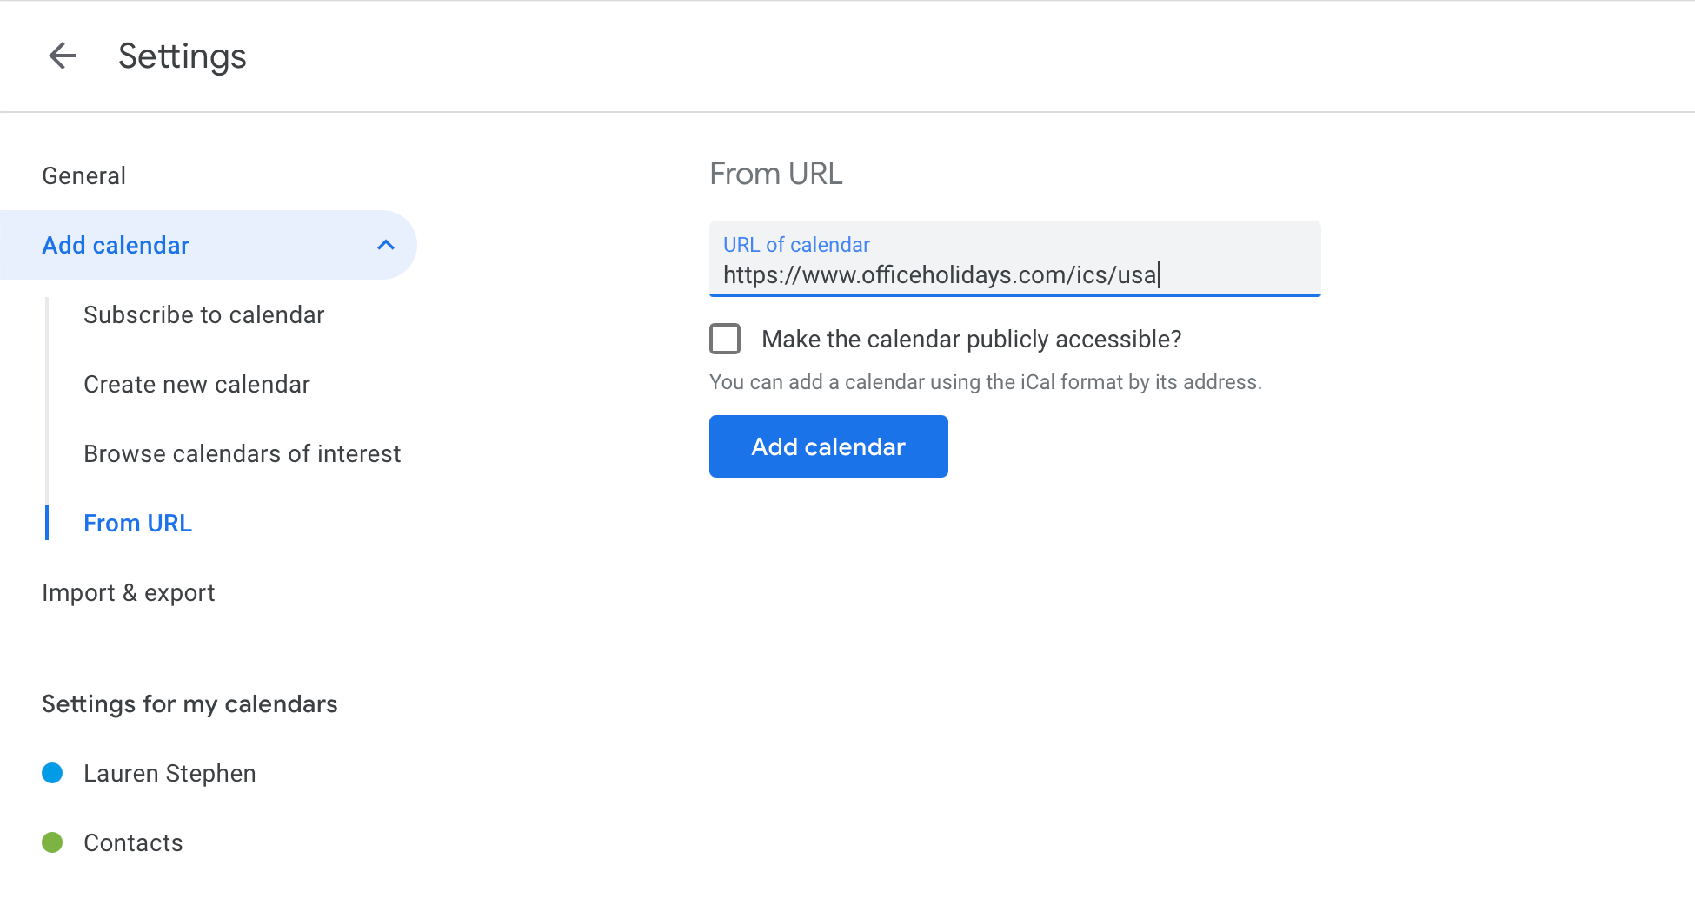Select the From URL sidebar item
This screenshot has width=1695, height=924.
pos(137,524)
